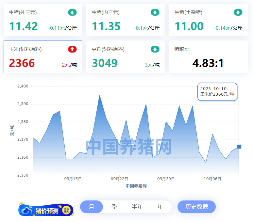This screenshot has height=222, width=253.
Task: Click the 猪粮比 4.83:1 card
Action: [208, 57]
